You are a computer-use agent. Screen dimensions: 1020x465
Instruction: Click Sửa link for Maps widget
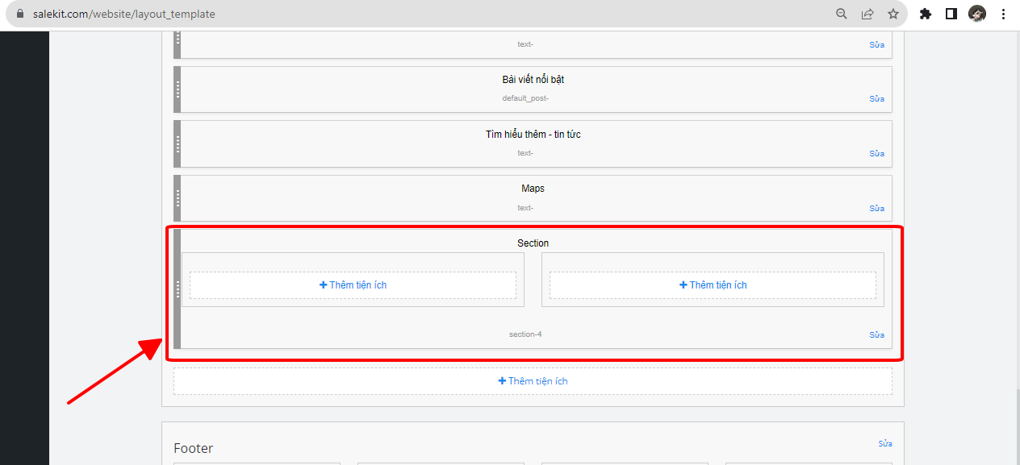(876, 209)
